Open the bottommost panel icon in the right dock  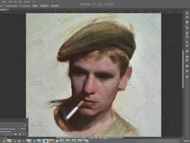(x=187, y=77)
